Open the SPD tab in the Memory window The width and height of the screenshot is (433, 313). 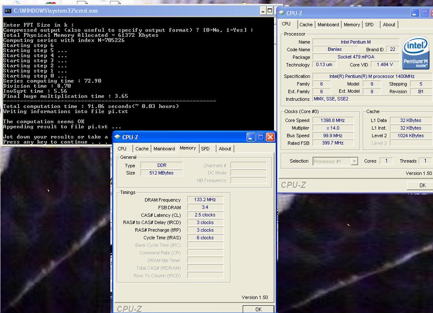pos(205,149)
